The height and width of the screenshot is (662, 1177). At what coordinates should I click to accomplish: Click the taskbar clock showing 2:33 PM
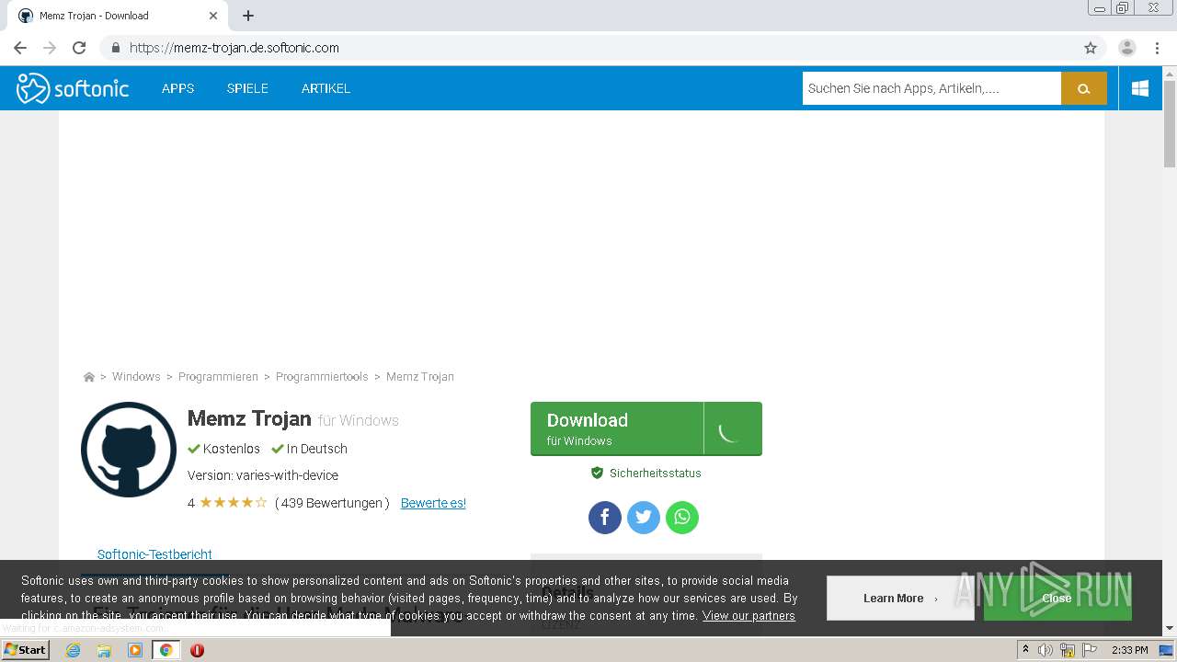point(1129,650)
